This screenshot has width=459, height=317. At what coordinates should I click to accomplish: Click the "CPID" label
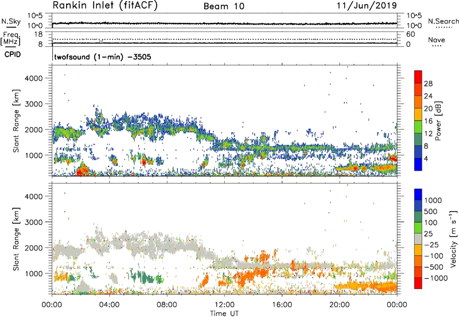13,54
